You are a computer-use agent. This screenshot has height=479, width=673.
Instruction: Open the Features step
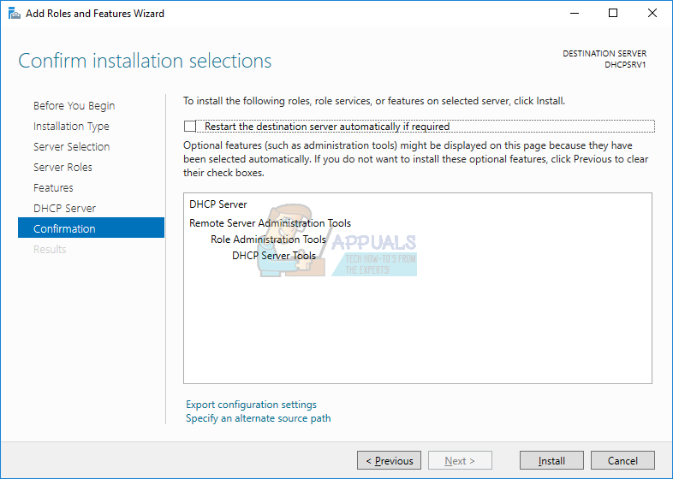[53, 188]
